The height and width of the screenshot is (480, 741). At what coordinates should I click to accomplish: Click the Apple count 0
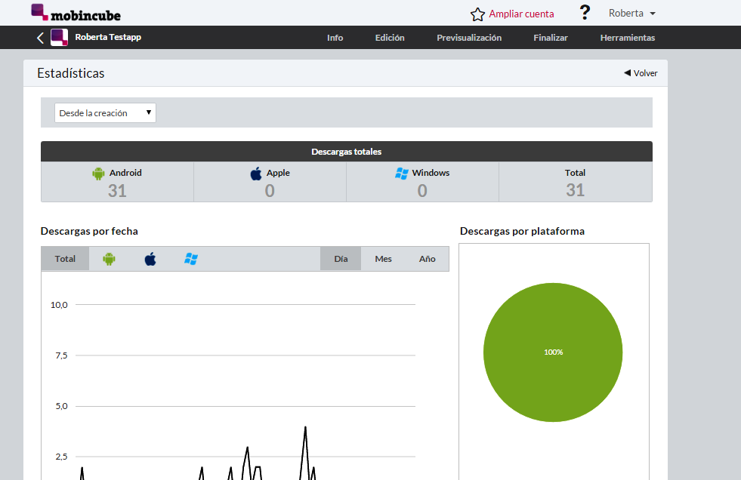[270, 191]
